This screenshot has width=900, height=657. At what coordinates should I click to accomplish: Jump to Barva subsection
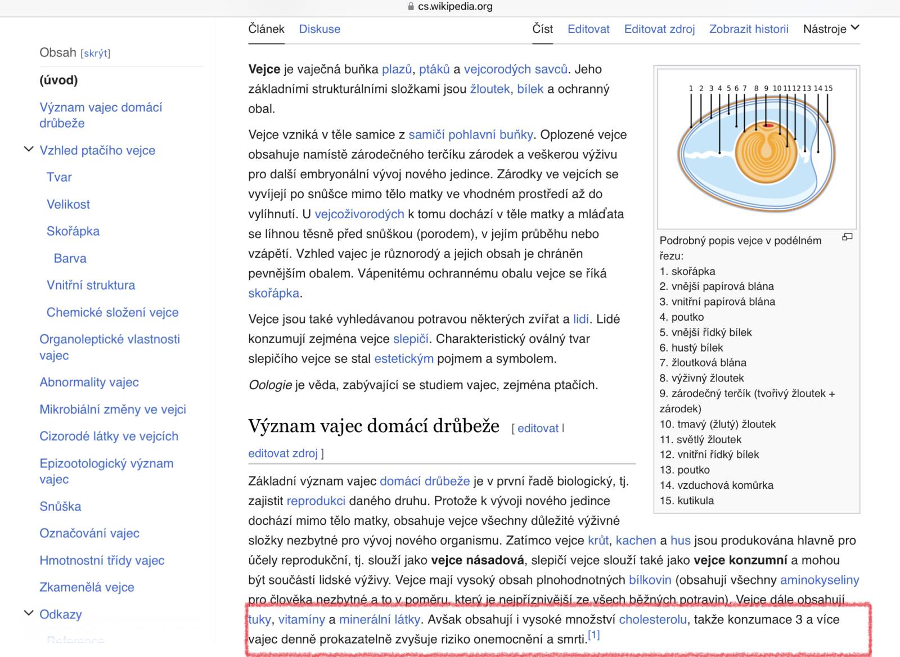click(70, 258)
